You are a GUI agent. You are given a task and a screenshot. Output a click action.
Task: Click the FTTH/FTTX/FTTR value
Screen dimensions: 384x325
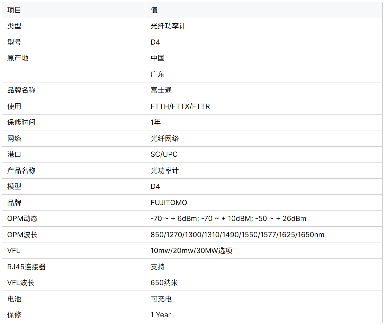click(180, 106)
